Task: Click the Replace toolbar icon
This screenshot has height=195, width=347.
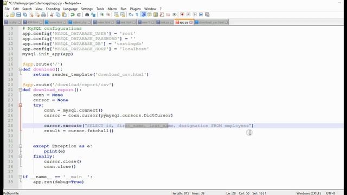Action: tap(93, 15)
